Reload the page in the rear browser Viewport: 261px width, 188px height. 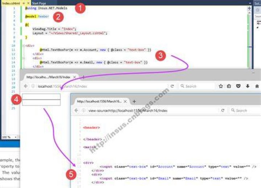pos(172,86)
